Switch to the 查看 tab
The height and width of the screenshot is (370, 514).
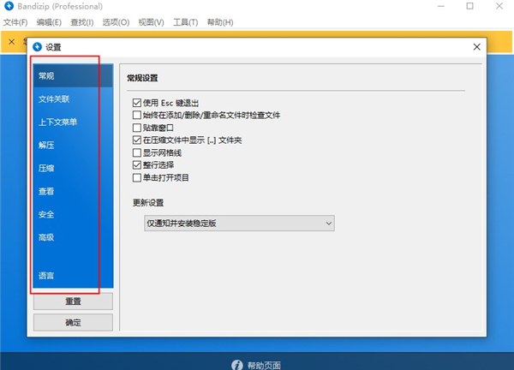click(73, 191)
